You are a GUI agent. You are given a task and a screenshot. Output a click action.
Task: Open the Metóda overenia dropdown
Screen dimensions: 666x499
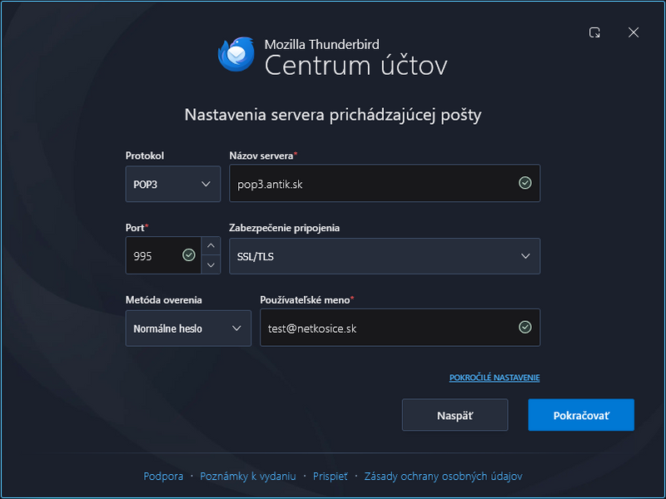coord(188,328)
